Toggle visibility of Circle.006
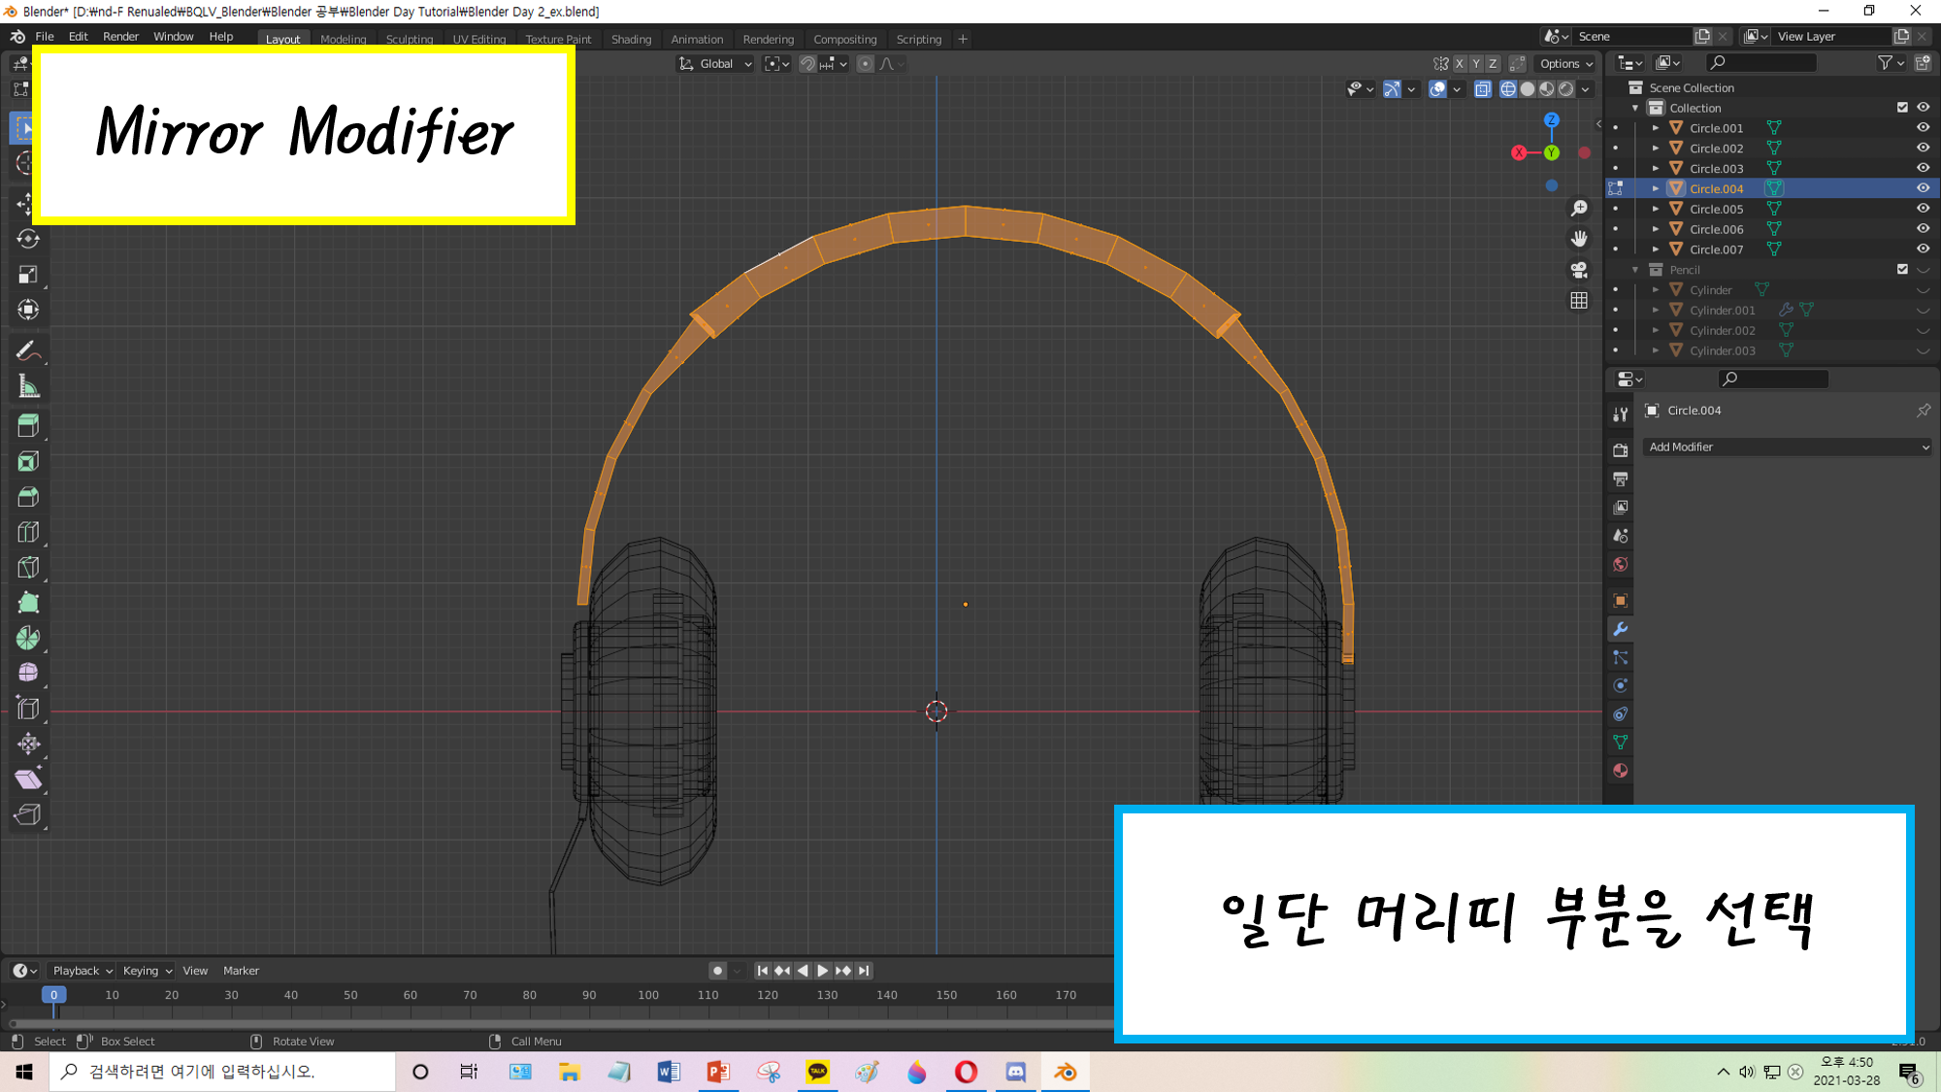 click(x=1923, y=229)
